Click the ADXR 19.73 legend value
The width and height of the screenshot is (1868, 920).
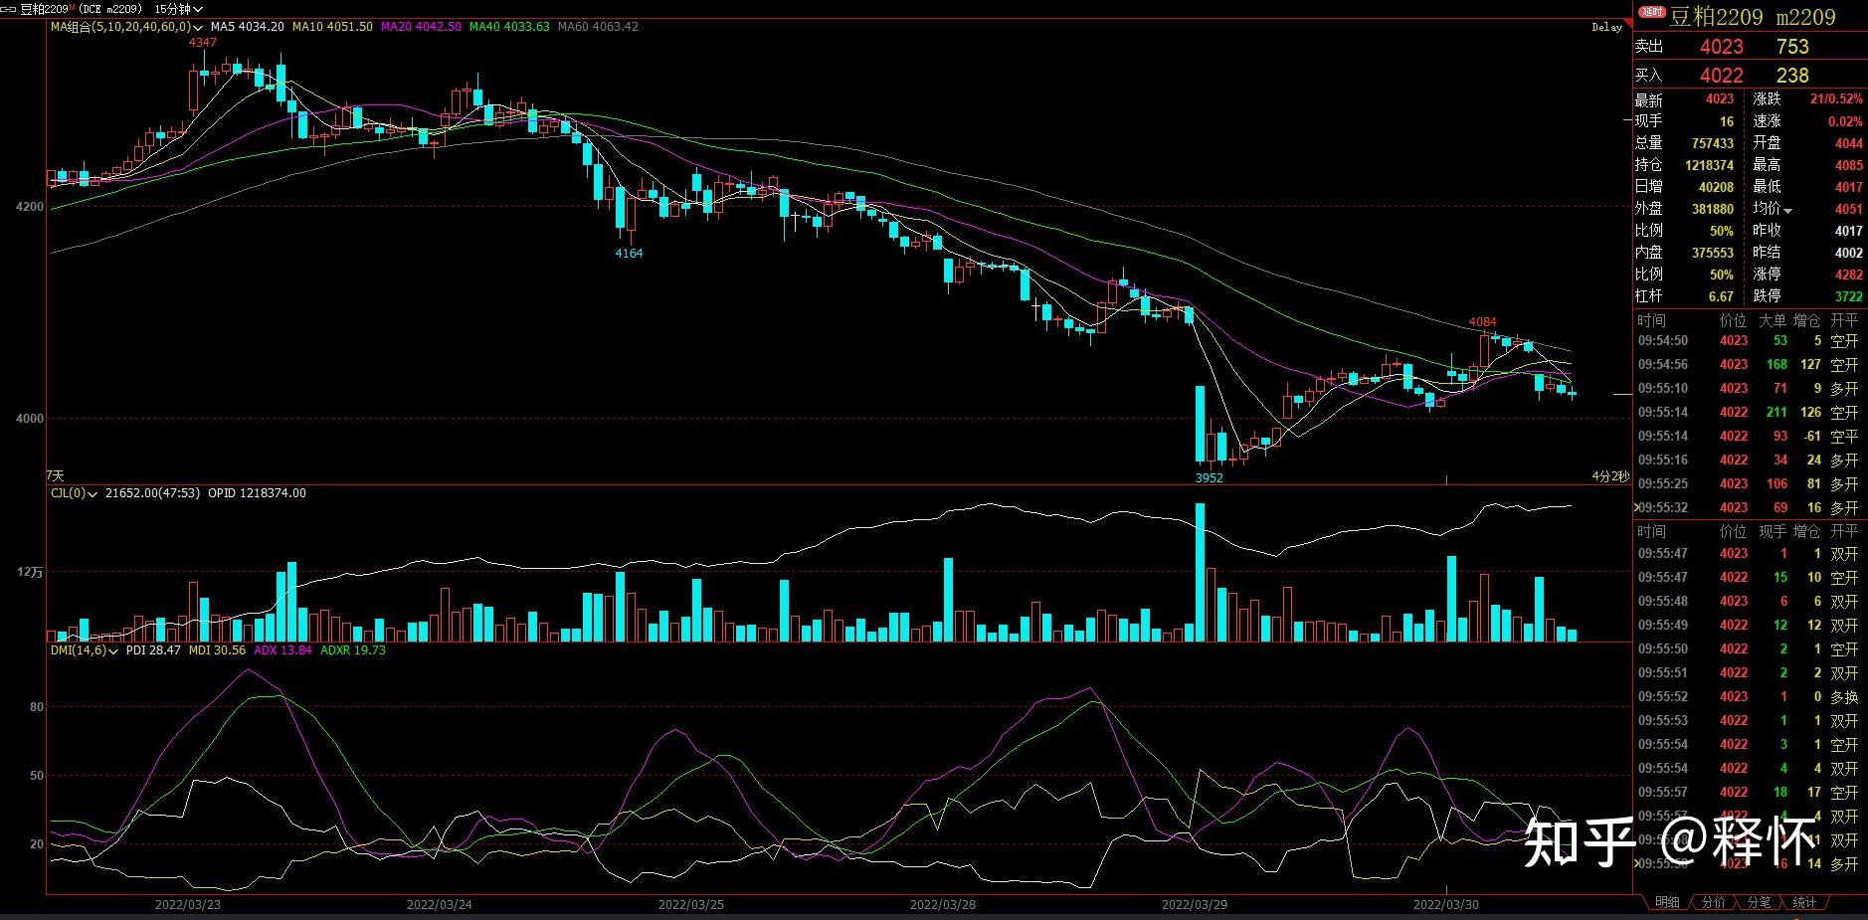[x=352, y=650]
